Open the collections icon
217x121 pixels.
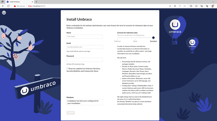pyautogui.click(x=202, y=6)
